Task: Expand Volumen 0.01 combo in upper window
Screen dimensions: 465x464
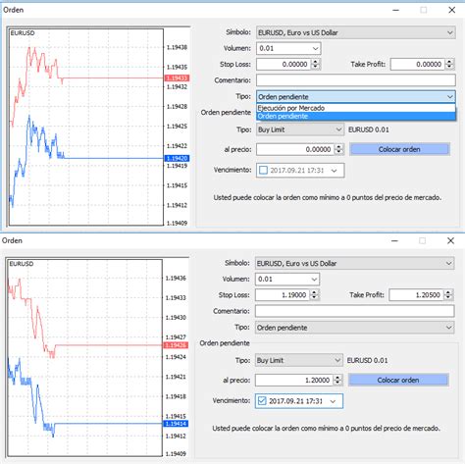Action: (315, 49)
